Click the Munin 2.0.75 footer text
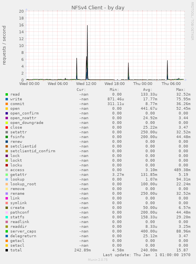The height and width of the screenshot is (264, 196). 98,260
